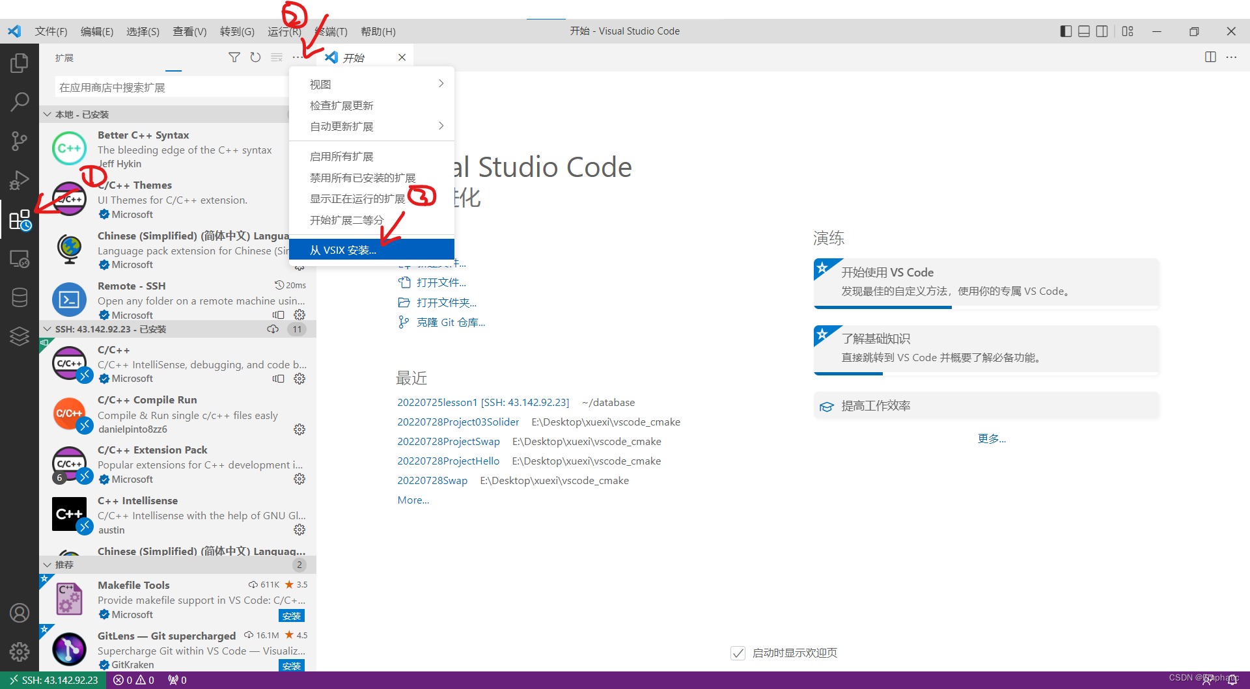Customize layout icon in title bar
The height and width of the screenshot is (689, 1250).
point(1128,31)
